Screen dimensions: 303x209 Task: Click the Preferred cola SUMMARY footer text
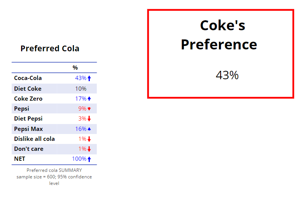coord(54,170)
